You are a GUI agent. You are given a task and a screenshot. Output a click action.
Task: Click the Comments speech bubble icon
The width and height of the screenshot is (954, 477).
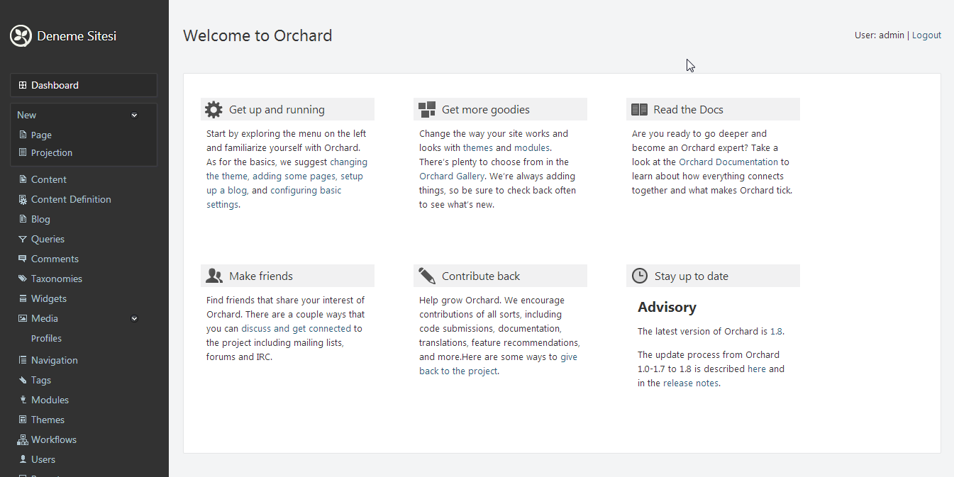(23, 259)
